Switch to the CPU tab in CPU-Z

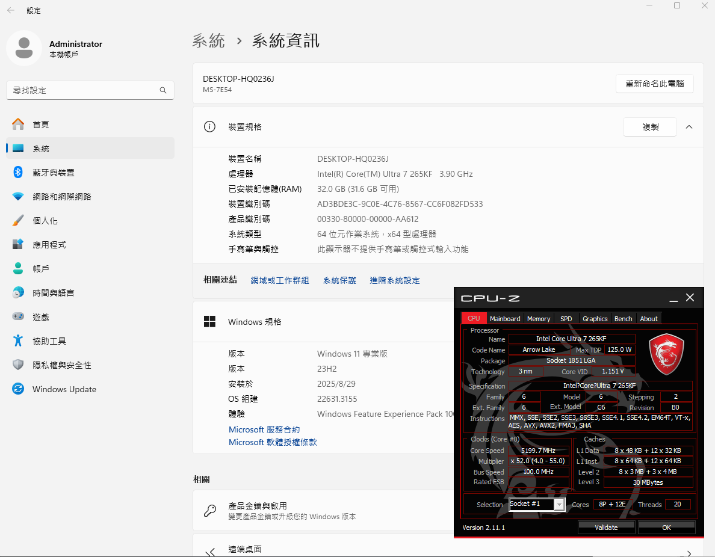pos(474,318)
